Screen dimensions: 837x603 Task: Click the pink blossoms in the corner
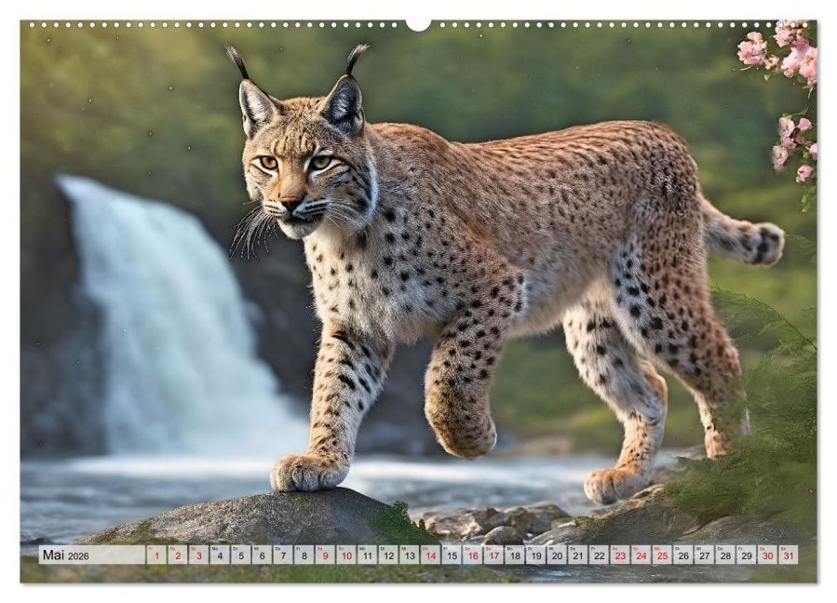coord(787,65)
